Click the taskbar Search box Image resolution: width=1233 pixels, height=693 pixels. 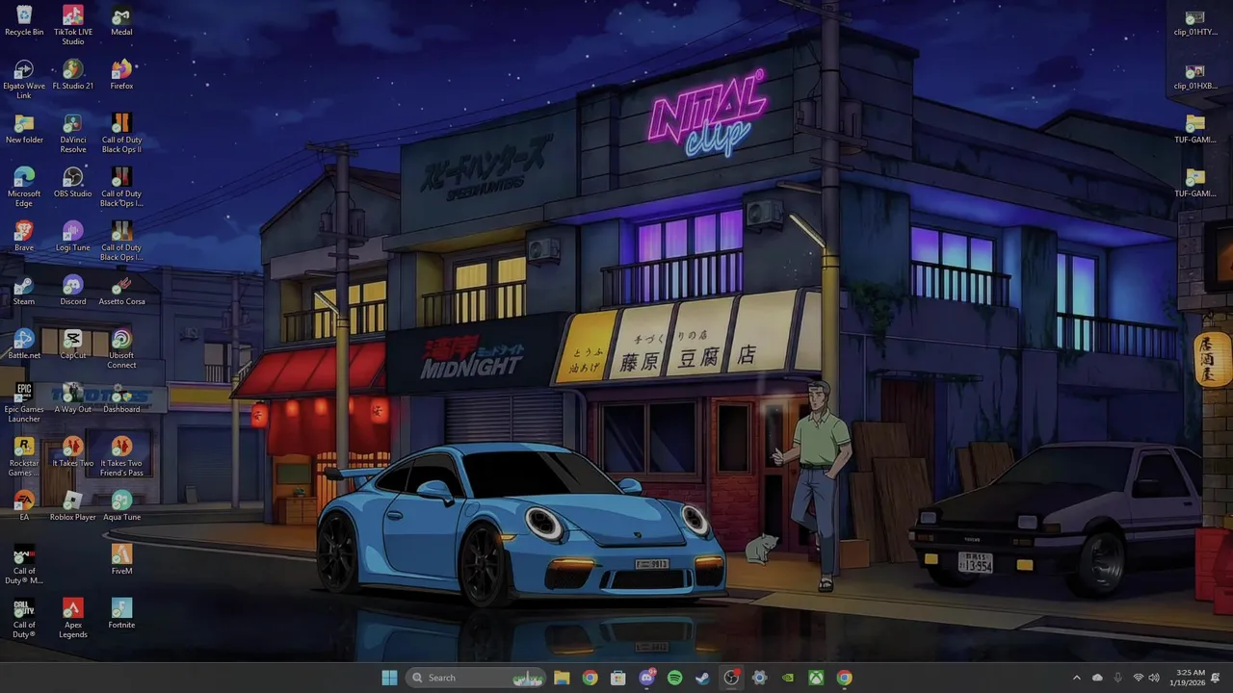(x=476, y=678)
